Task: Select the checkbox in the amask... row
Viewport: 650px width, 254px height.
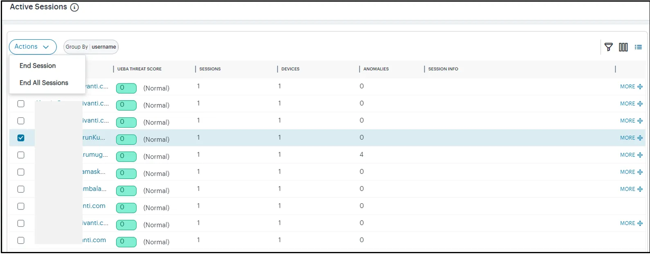Action: click(x=21, y=172)
